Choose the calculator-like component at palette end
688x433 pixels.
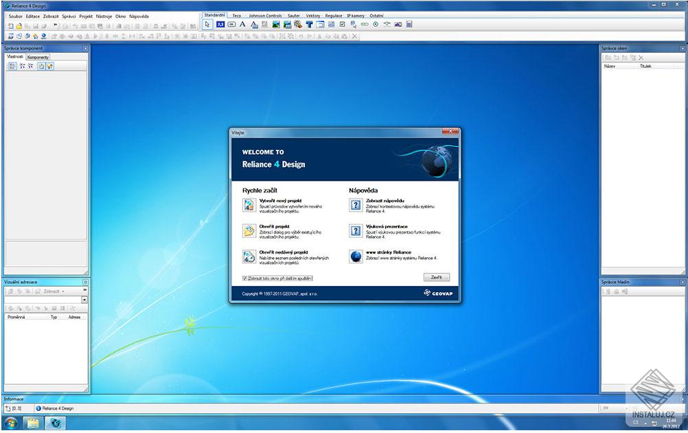pyautogui.click(x=409, y=25)
